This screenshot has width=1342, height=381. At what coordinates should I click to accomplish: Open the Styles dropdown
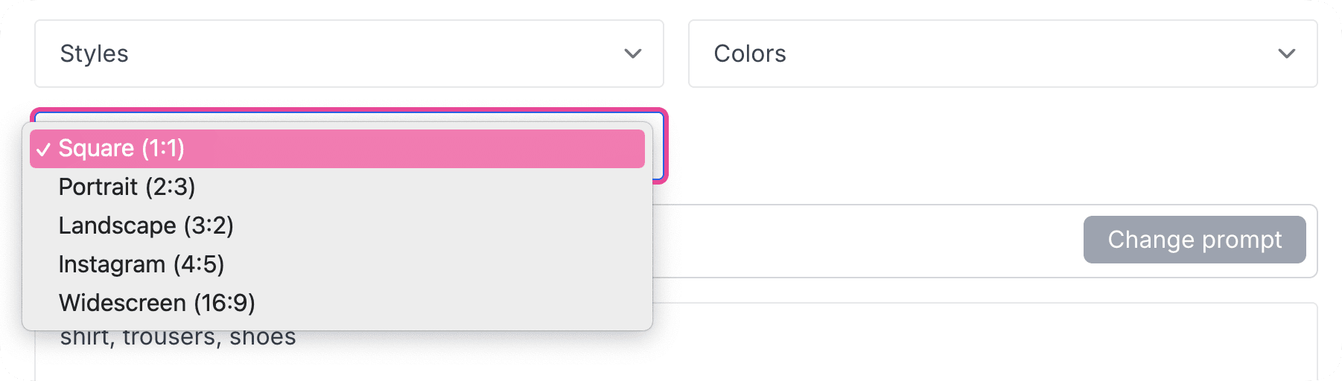pyautogui.click(x=349, y=54)
